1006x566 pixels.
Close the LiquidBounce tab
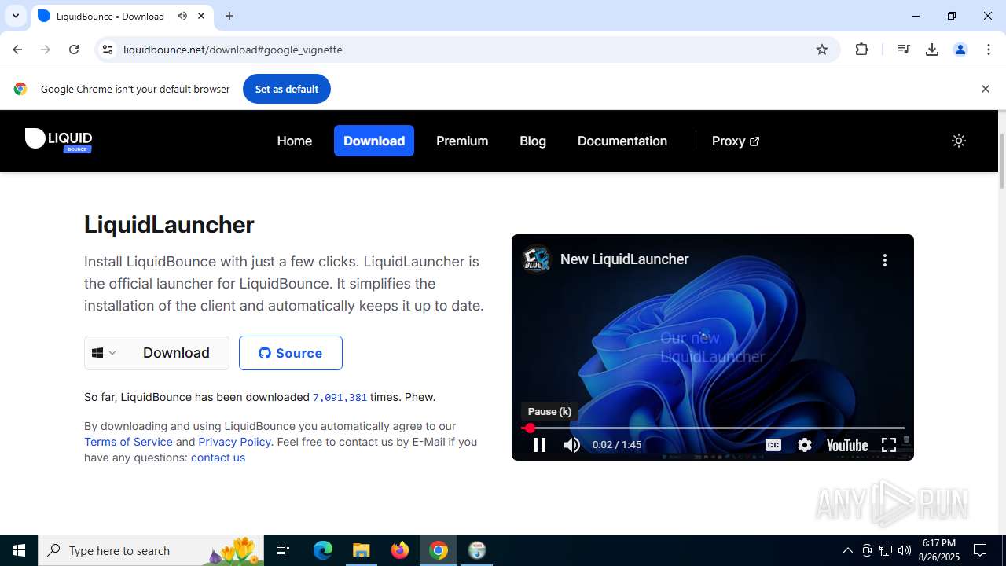click(201, 16)
